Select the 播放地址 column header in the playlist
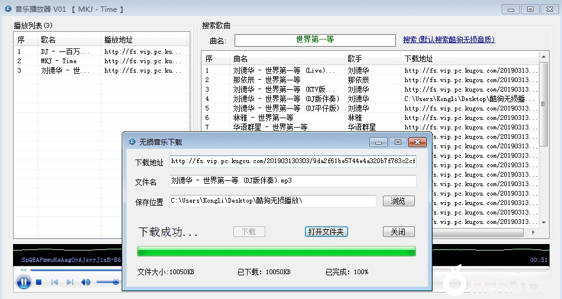This screenshot has height=299, width=562. click(x=144, y=40)
